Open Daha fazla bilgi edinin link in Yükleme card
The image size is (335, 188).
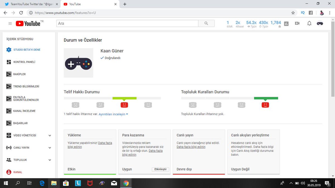pos(90,145)
